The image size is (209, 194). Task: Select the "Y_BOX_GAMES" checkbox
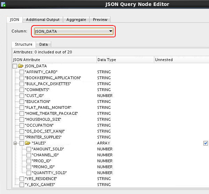22,185
